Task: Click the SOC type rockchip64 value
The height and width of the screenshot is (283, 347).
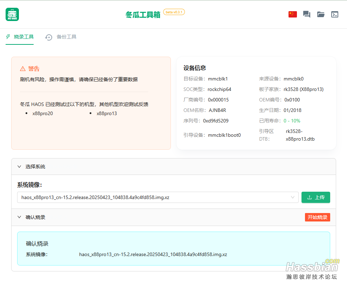Action: coord(219,89)
